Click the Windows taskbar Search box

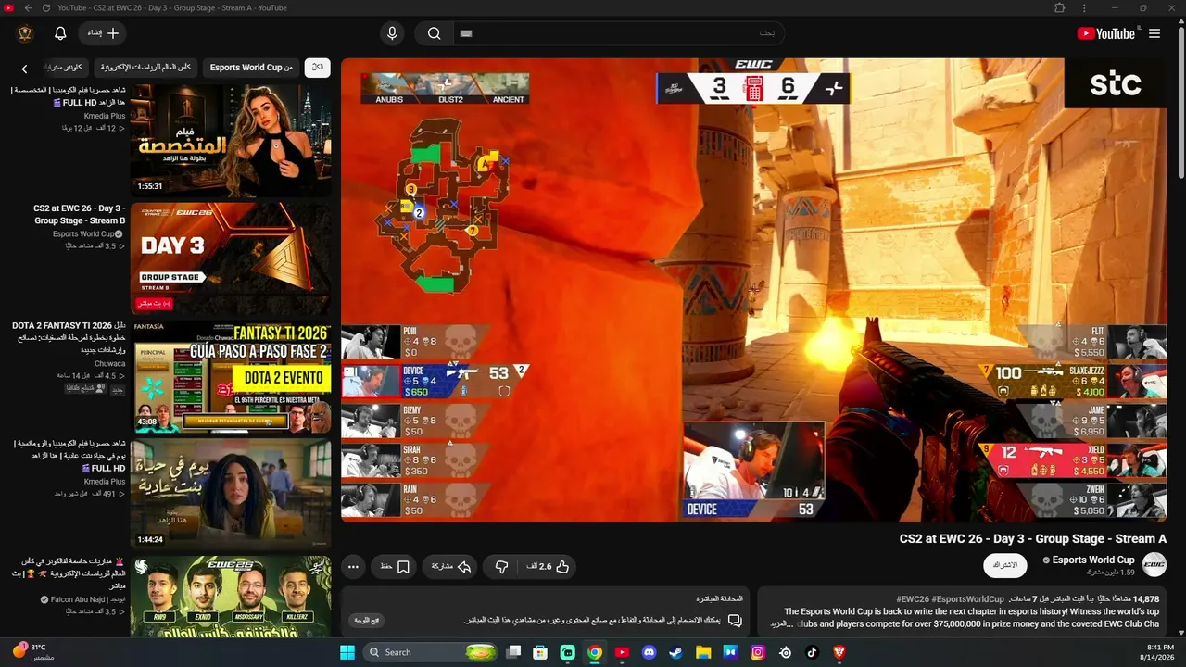431,652
